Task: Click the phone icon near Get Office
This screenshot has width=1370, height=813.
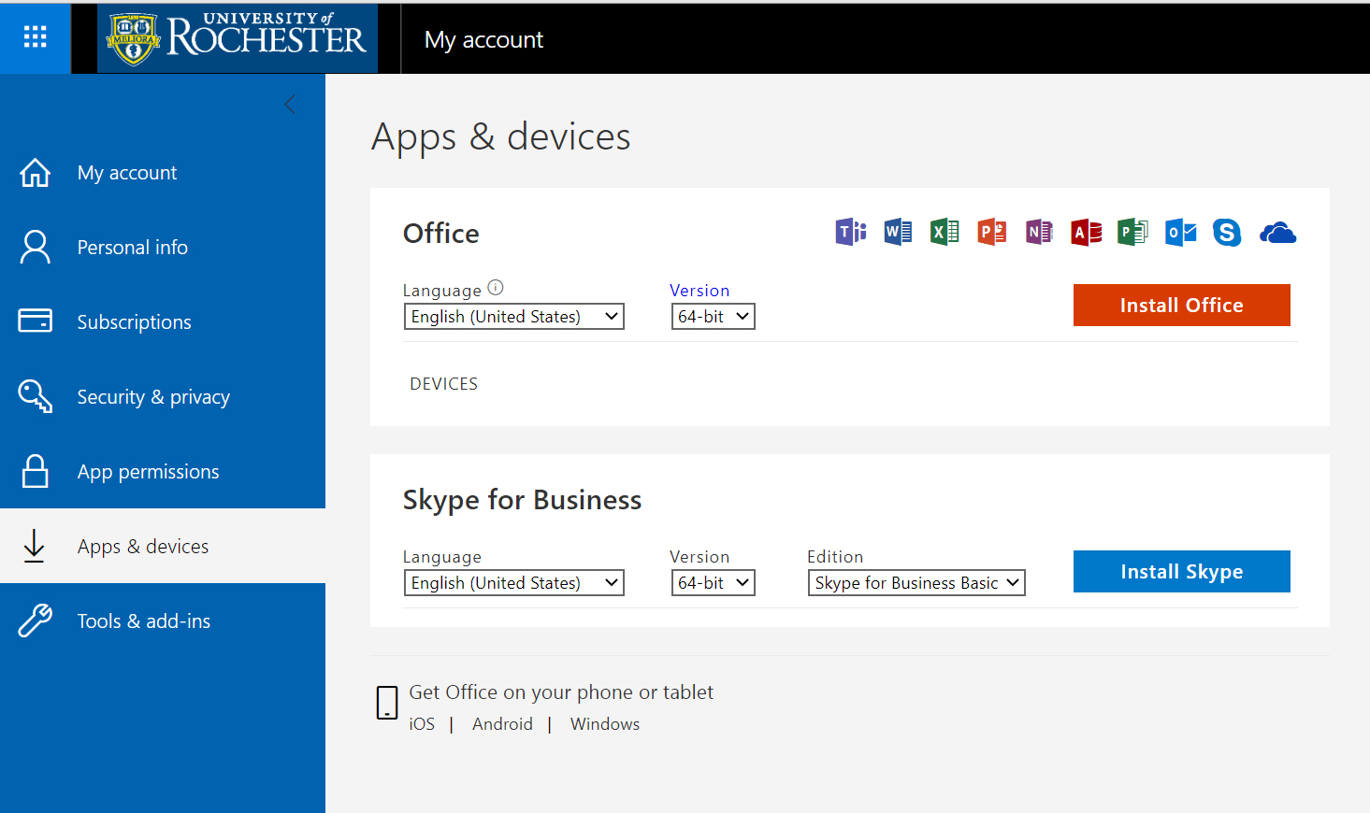Action: [387, 703]
